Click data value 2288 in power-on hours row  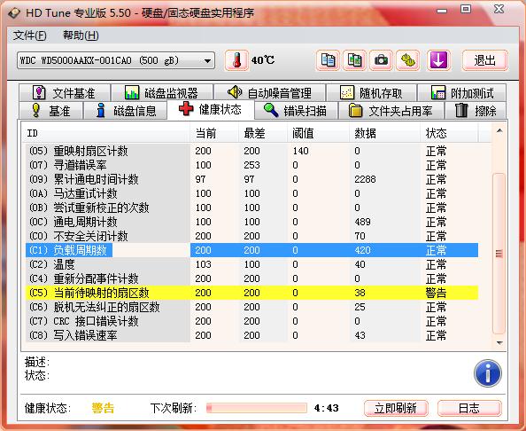pyautogui.click(x=366, y=179)
